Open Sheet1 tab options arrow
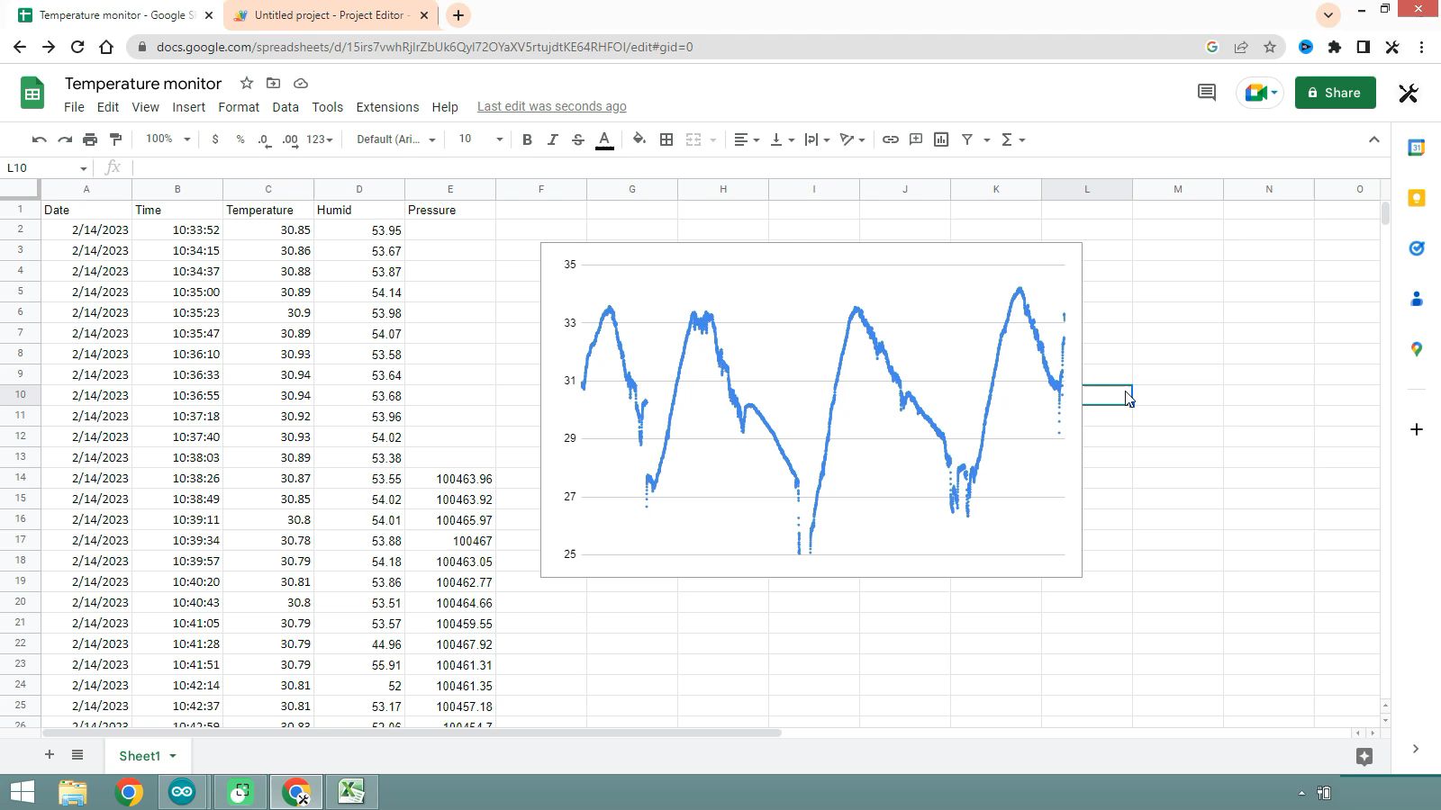Viewport: 1441px width, 810px height. tap(173, 756)
